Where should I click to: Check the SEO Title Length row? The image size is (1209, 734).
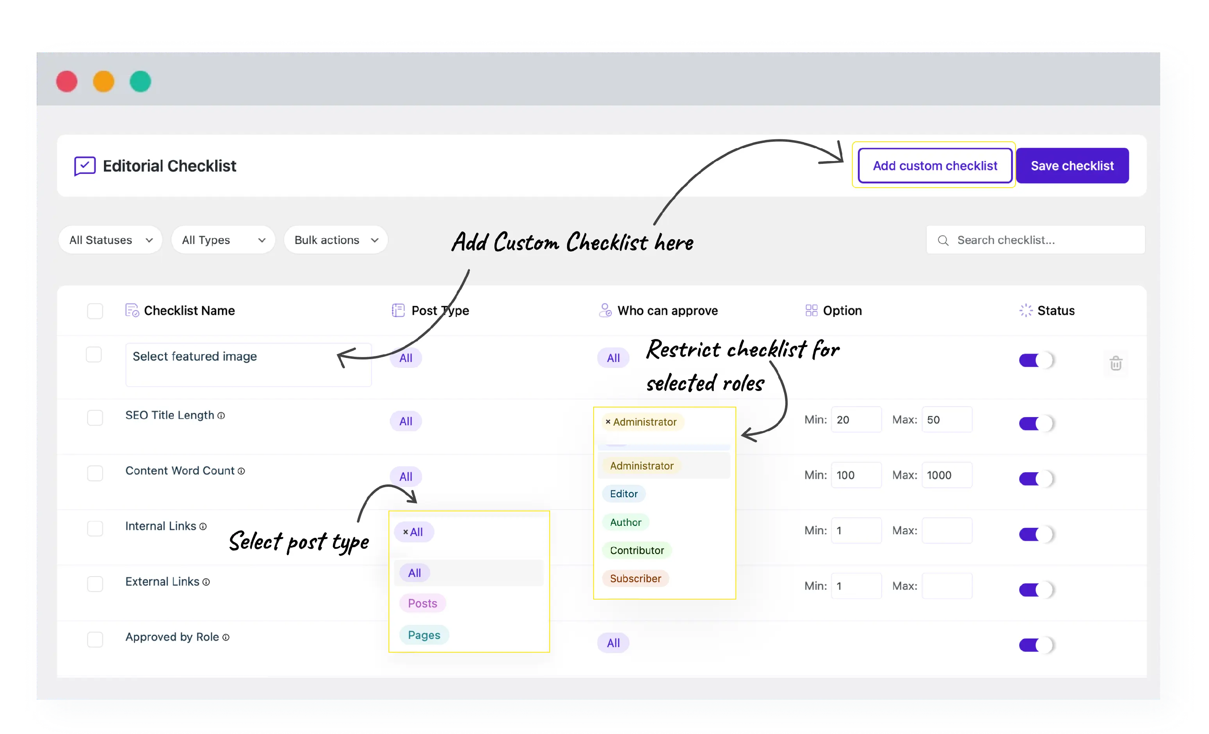tap(95, 418)
